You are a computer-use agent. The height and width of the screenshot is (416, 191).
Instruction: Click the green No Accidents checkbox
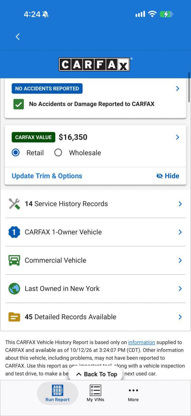click(19, 104)
